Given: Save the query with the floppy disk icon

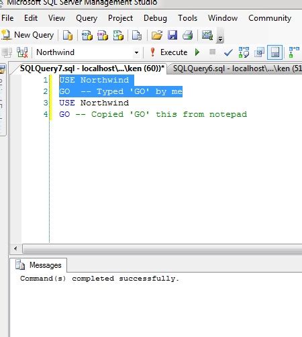Looking at the screenshot, I should (172, 35).
